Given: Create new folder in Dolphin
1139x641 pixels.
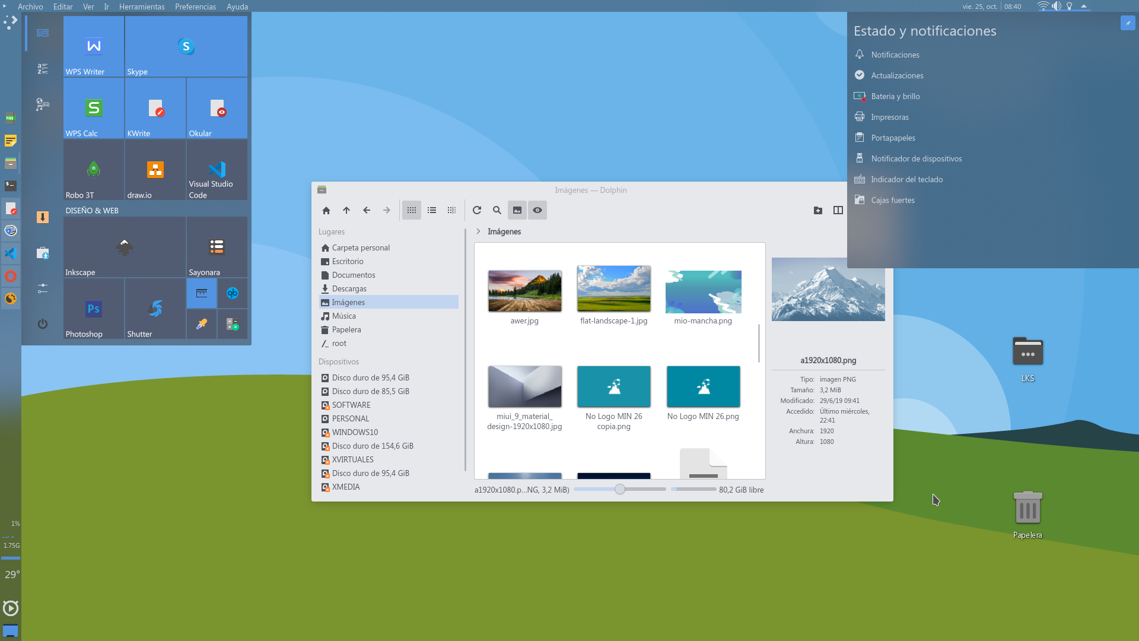Looking at the screenshot, I should click(x=818, y=210).
